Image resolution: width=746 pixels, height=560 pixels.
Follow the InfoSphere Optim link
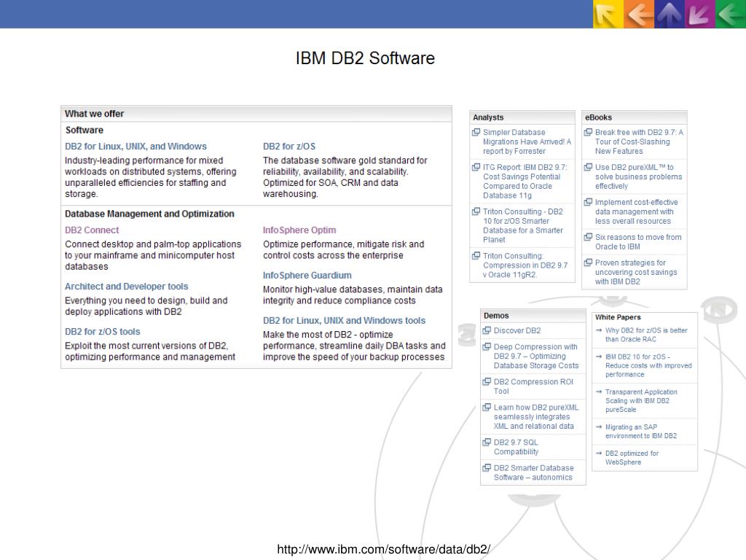click(299, 230)
